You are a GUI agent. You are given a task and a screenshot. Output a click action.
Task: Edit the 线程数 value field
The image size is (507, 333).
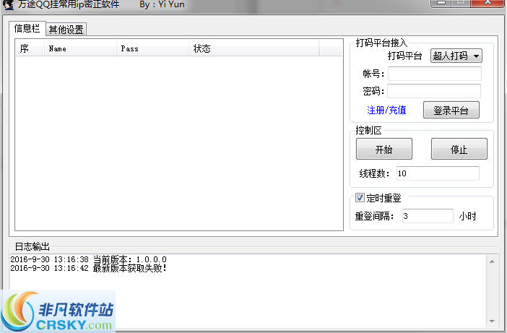coord(438,173)
